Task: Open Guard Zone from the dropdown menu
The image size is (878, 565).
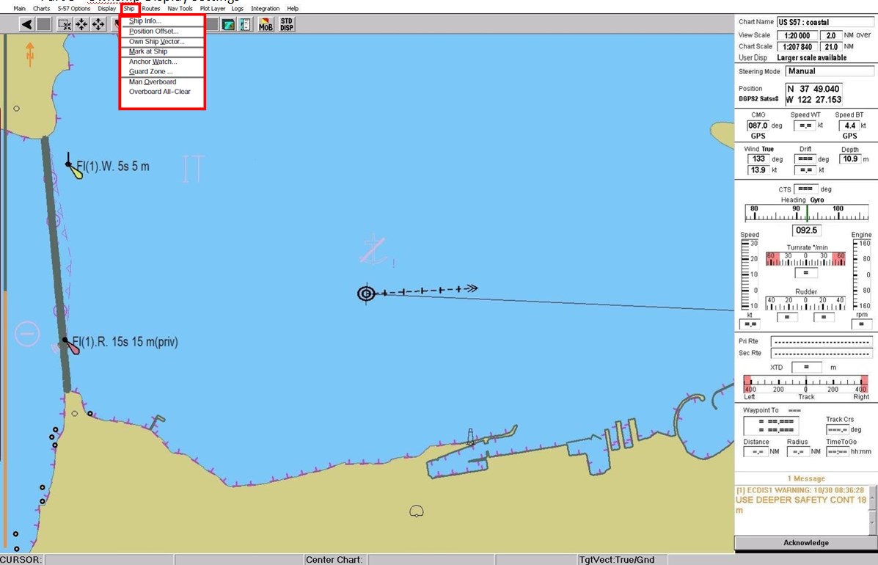Action: [151, 72]
